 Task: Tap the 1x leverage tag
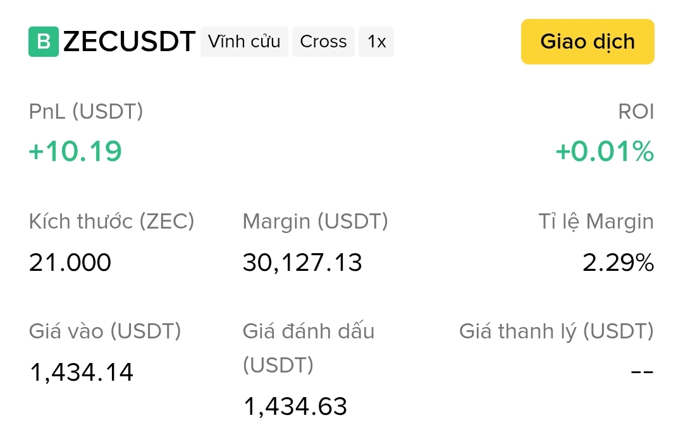point(376,42)
